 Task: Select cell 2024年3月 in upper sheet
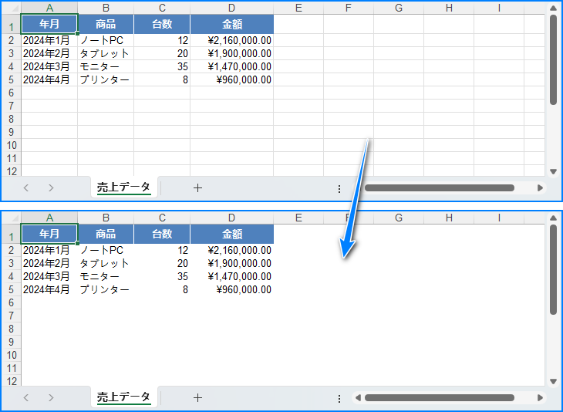pyautogui.click(x=49, y=66)
